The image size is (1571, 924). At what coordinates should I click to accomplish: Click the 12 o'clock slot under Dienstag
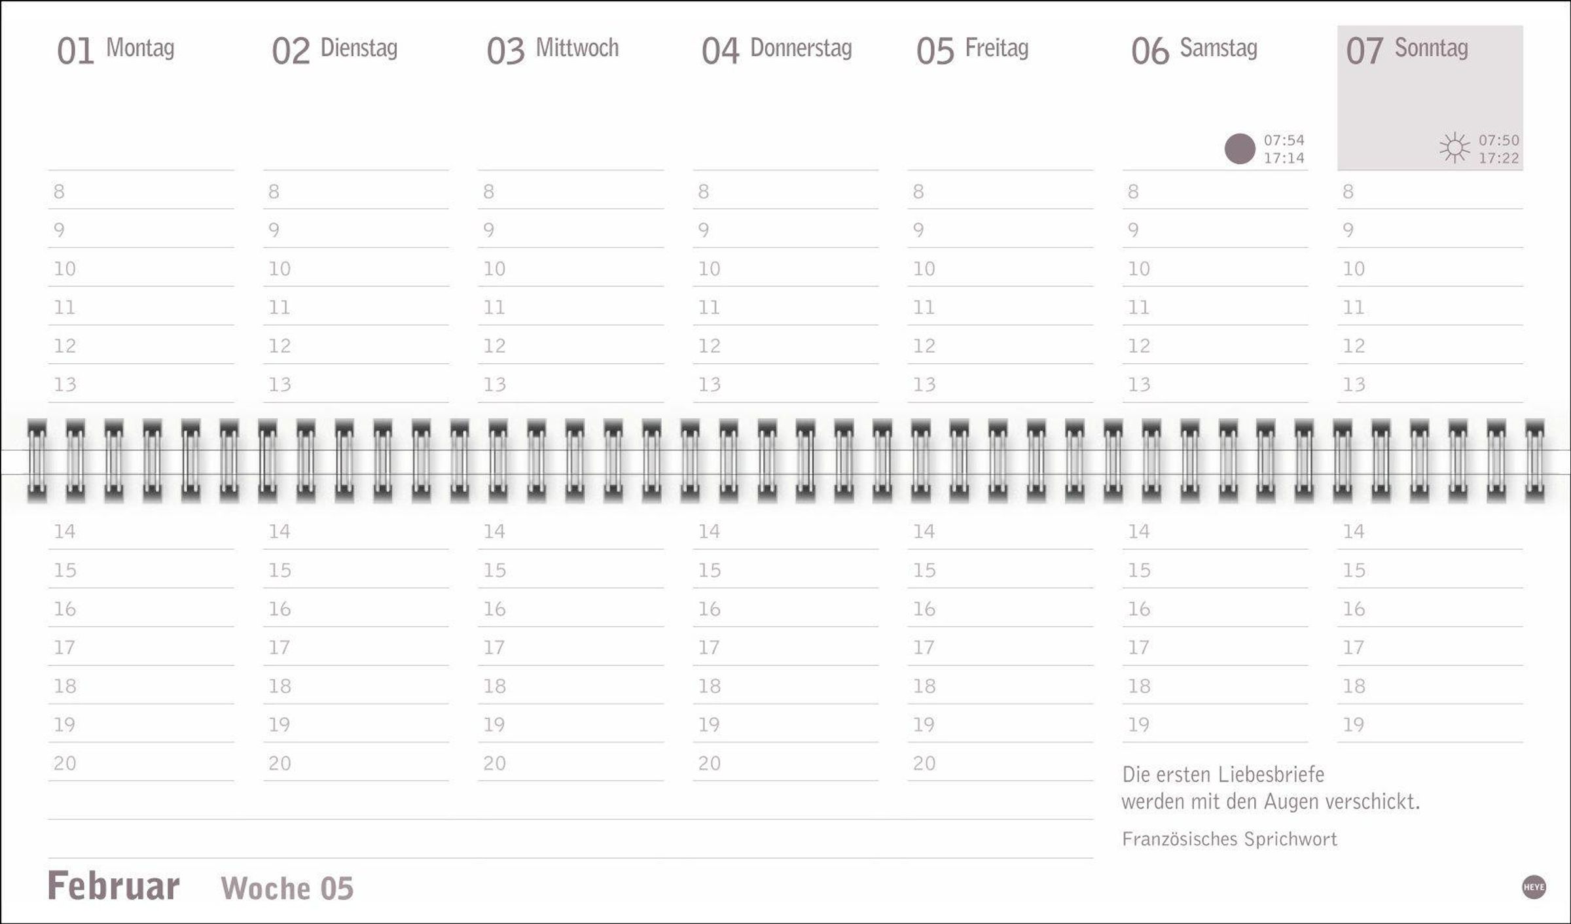point(355,346)
